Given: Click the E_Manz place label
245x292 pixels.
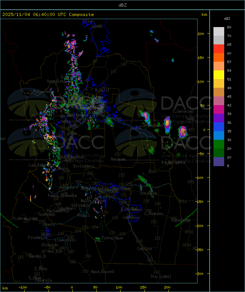Looking at the screenshot, I should (41, 269).
